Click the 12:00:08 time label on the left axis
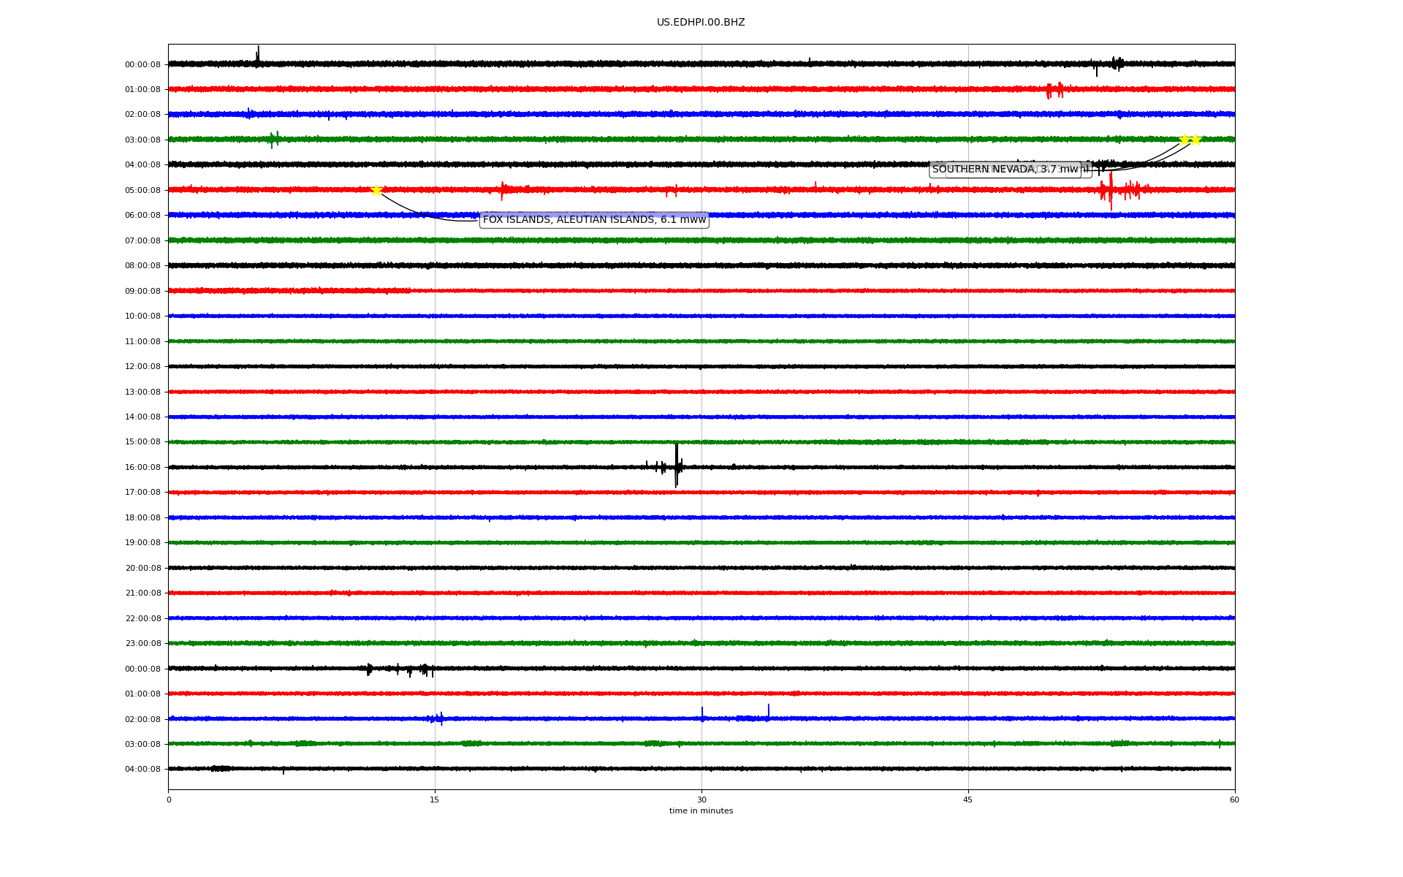 [x=142, y=367]
